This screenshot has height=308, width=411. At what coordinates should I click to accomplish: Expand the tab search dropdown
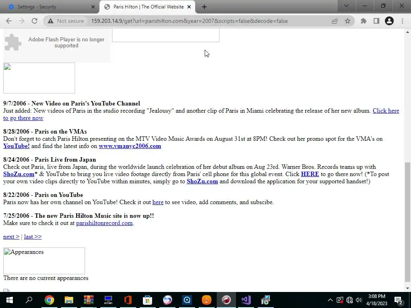346,6
